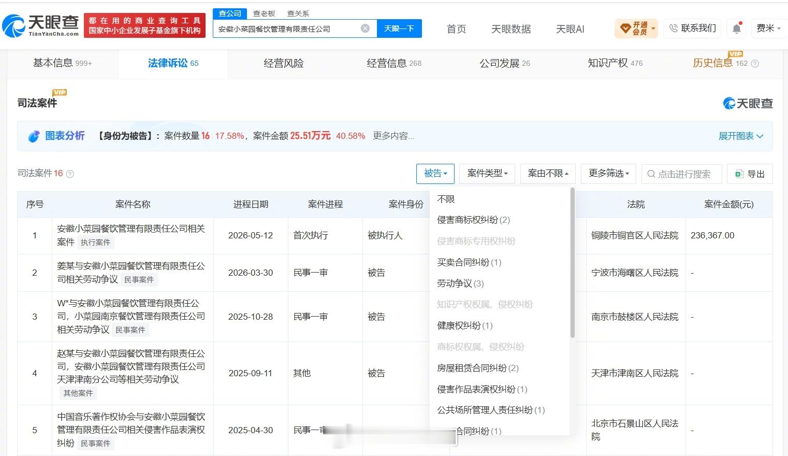Select 查老板 search mode tab
Image resolution: width=788 pixels, height=456 pixels.
(x=264, y=13)
